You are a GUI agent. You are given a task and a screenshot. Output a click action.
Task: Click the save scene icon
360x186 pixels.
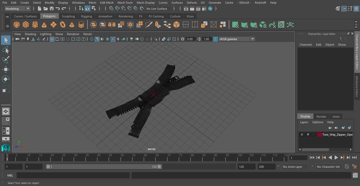52,9
